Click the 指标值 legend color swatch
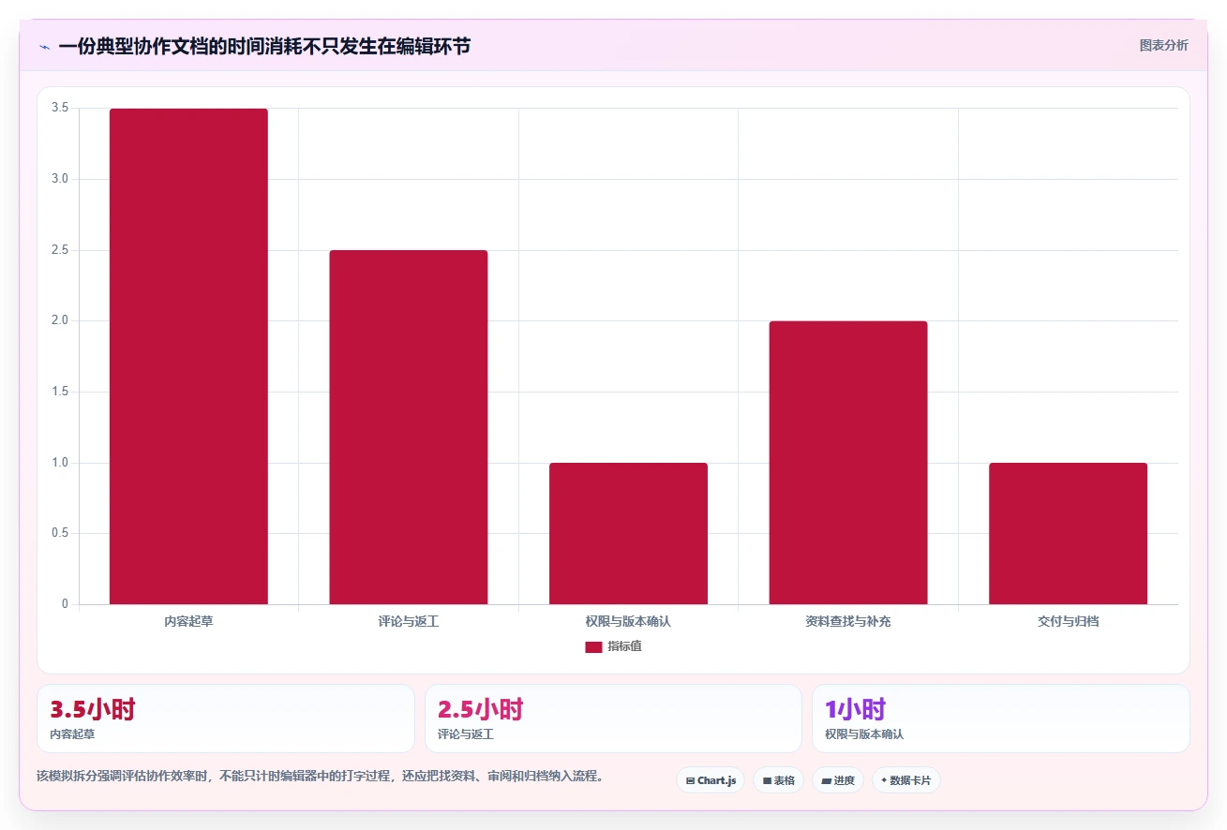 pyautogui.click(x=593, y=647)
